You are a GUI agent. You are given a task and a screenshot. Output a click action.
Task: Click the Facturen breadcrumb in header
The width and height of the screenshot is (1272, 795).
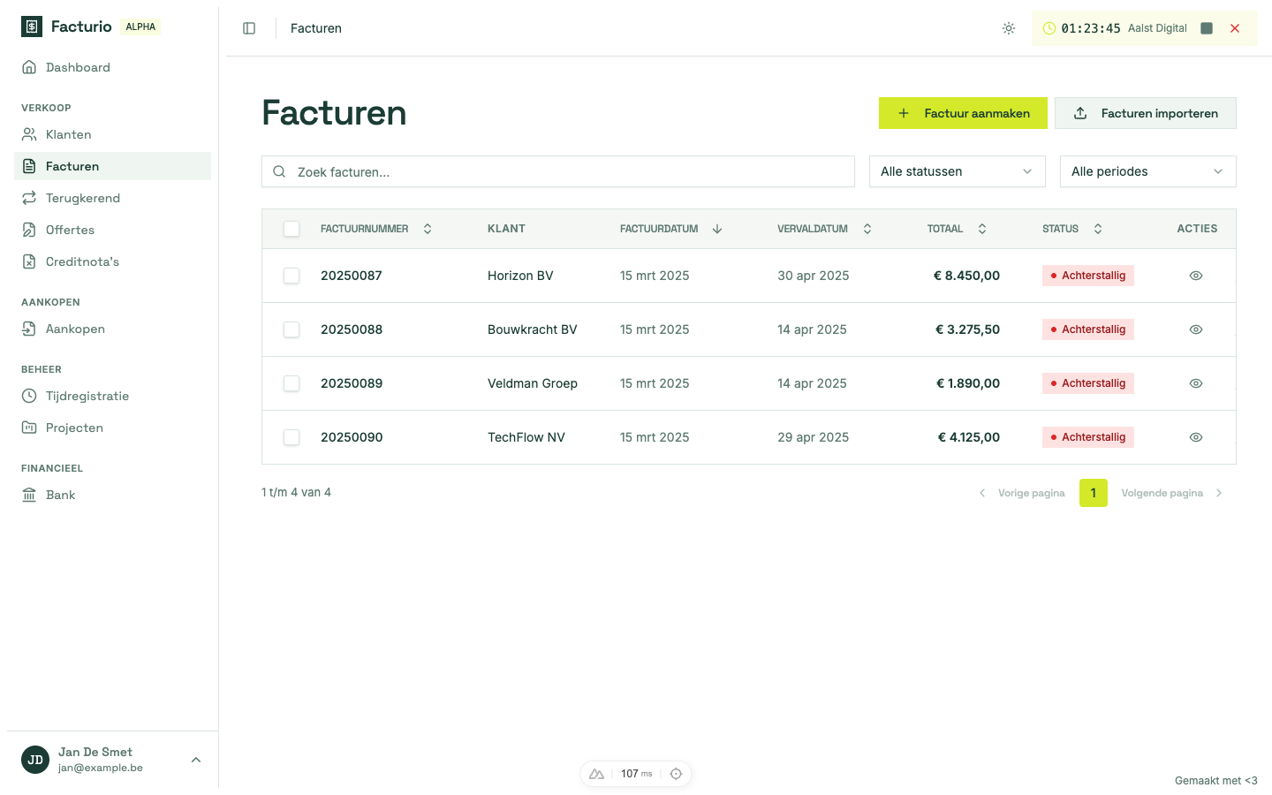click(x=316, y=28)
